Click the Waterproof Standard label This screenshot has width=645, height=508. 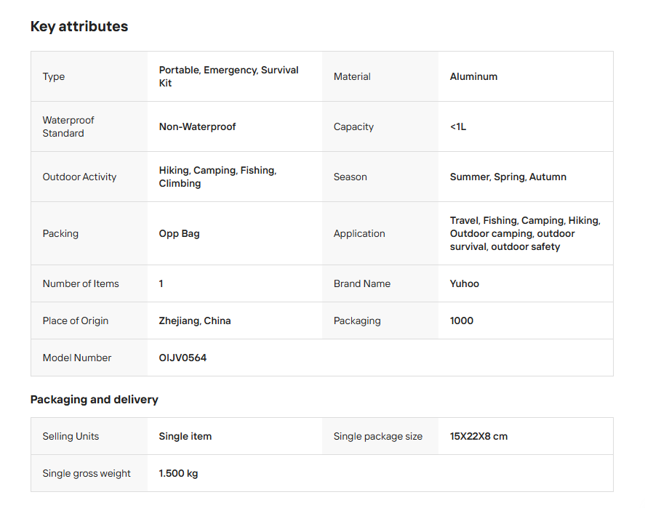68,126
